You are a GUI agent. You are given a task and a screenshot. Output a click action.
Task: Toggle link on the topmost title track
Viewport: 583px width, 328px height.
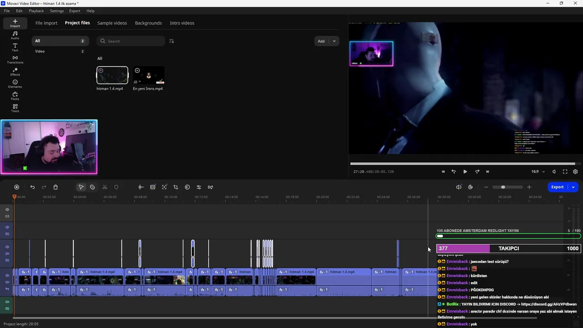[7, 216]
